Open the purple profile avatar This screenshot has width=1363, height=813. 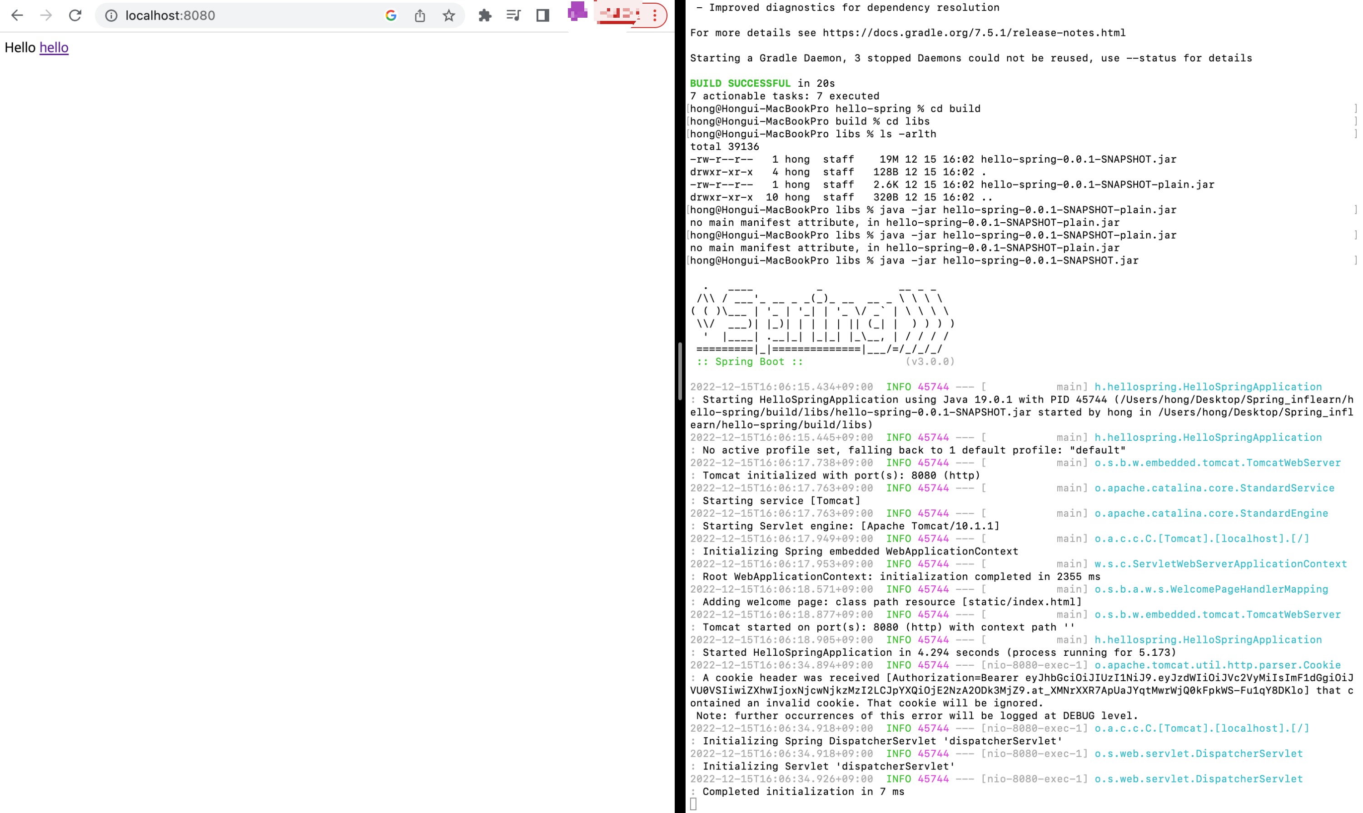[x=577, y=11]
